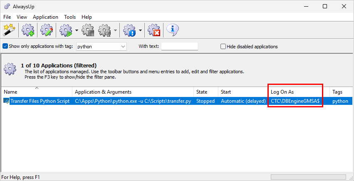Enable Hide disabled applications checkbox
The image size is (354, 181).
pos(223,47)
